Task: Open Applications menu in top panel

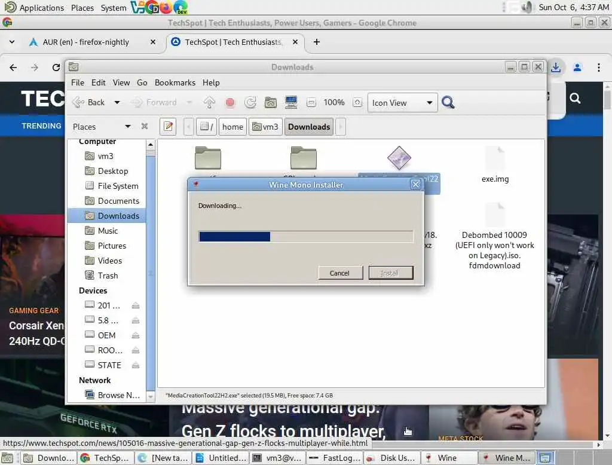Action: (34, 7)
